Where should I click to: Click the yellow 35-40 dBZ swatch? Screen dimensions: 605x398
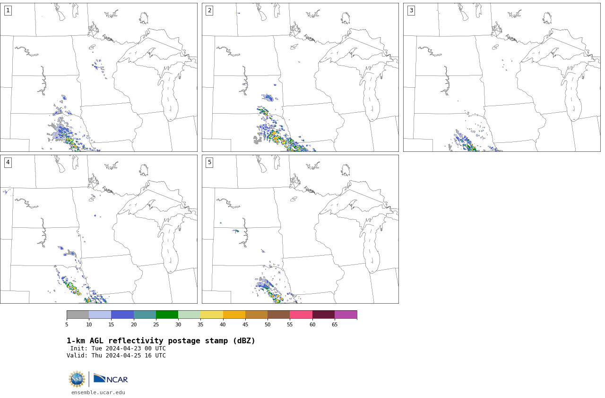[212, 315]
